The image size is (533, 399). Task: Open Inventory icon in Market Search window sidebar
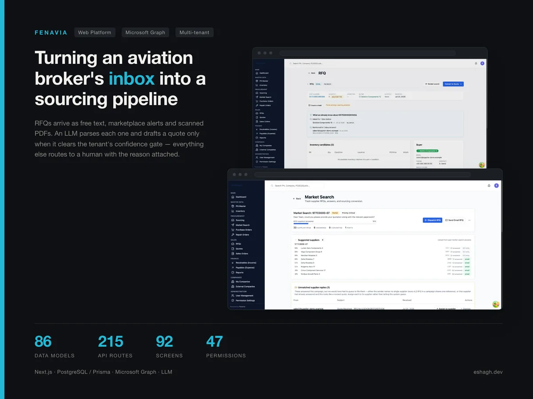pos(233,211)
